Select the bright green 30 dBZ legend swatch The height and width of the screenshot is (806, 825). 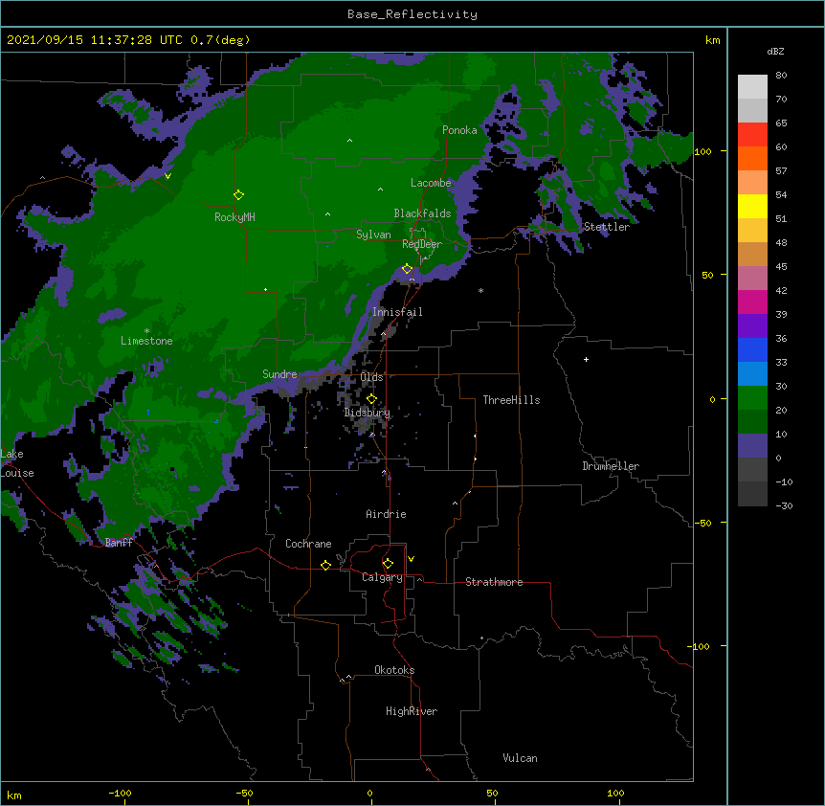tap(752, 398)
